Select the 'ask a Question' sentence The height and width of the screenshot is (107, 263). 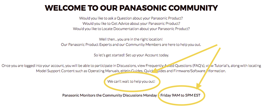click(x=131, y=18)
